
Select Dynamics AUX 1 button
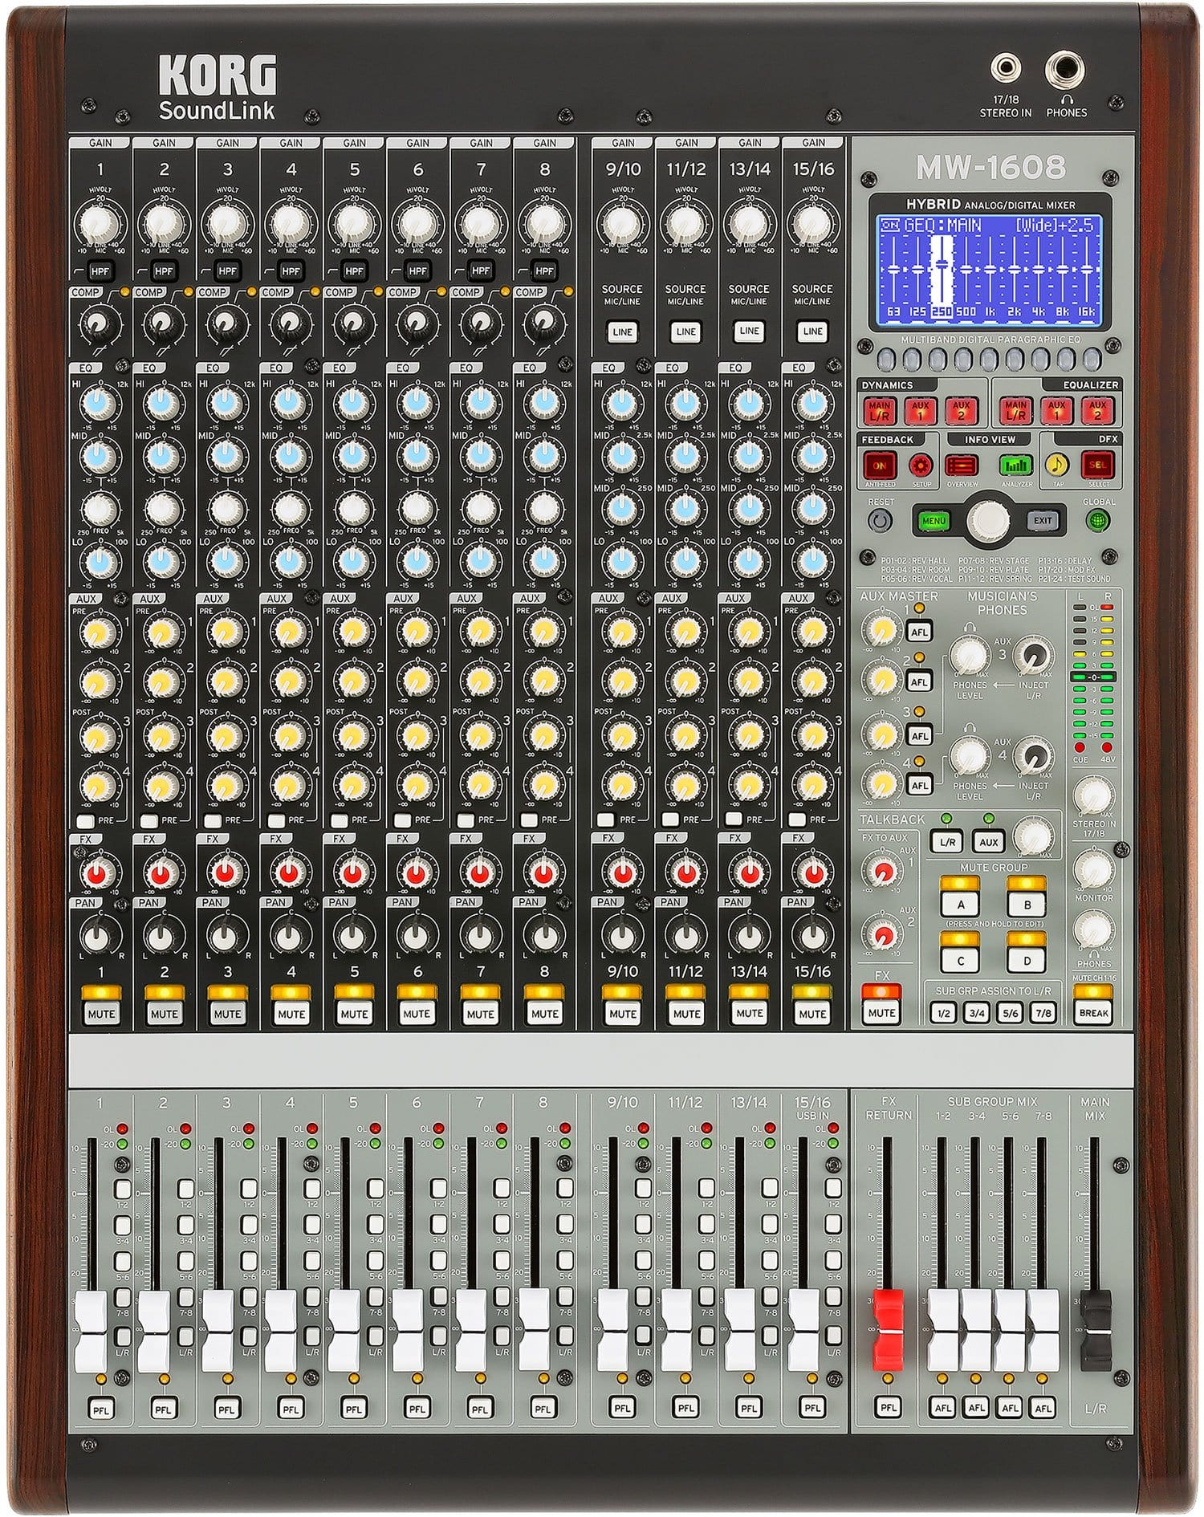click(920, 410)
